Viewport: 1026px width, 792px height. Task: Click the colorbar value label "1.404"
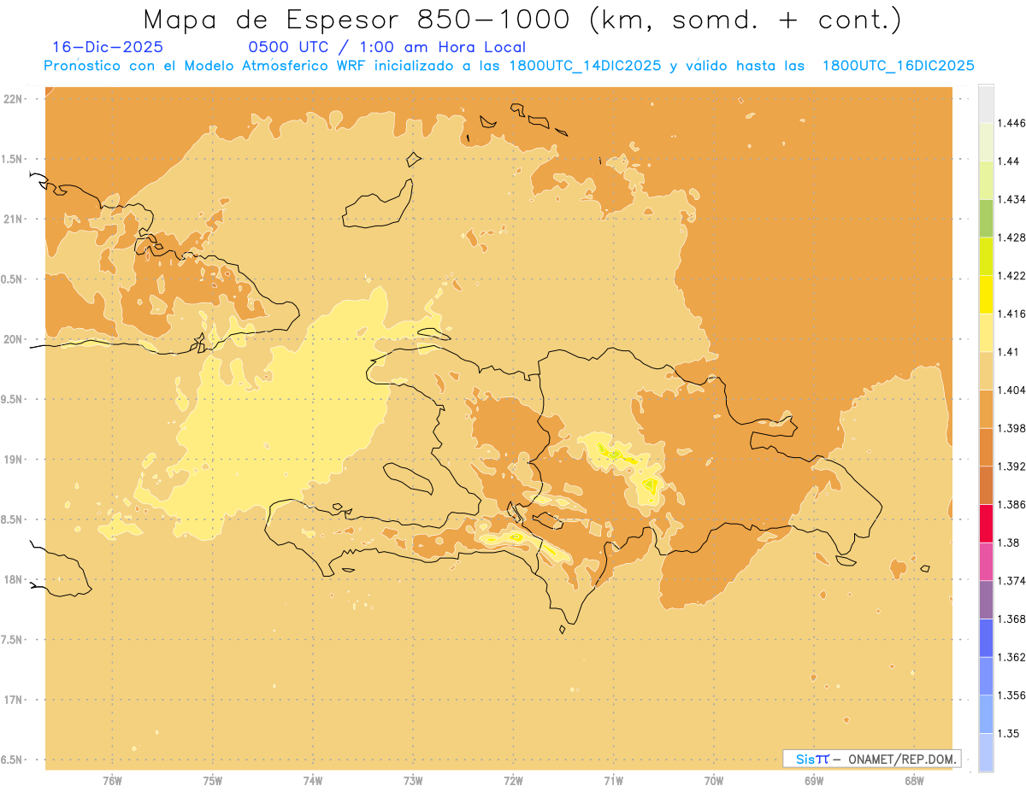click(x=1011, y=390)
